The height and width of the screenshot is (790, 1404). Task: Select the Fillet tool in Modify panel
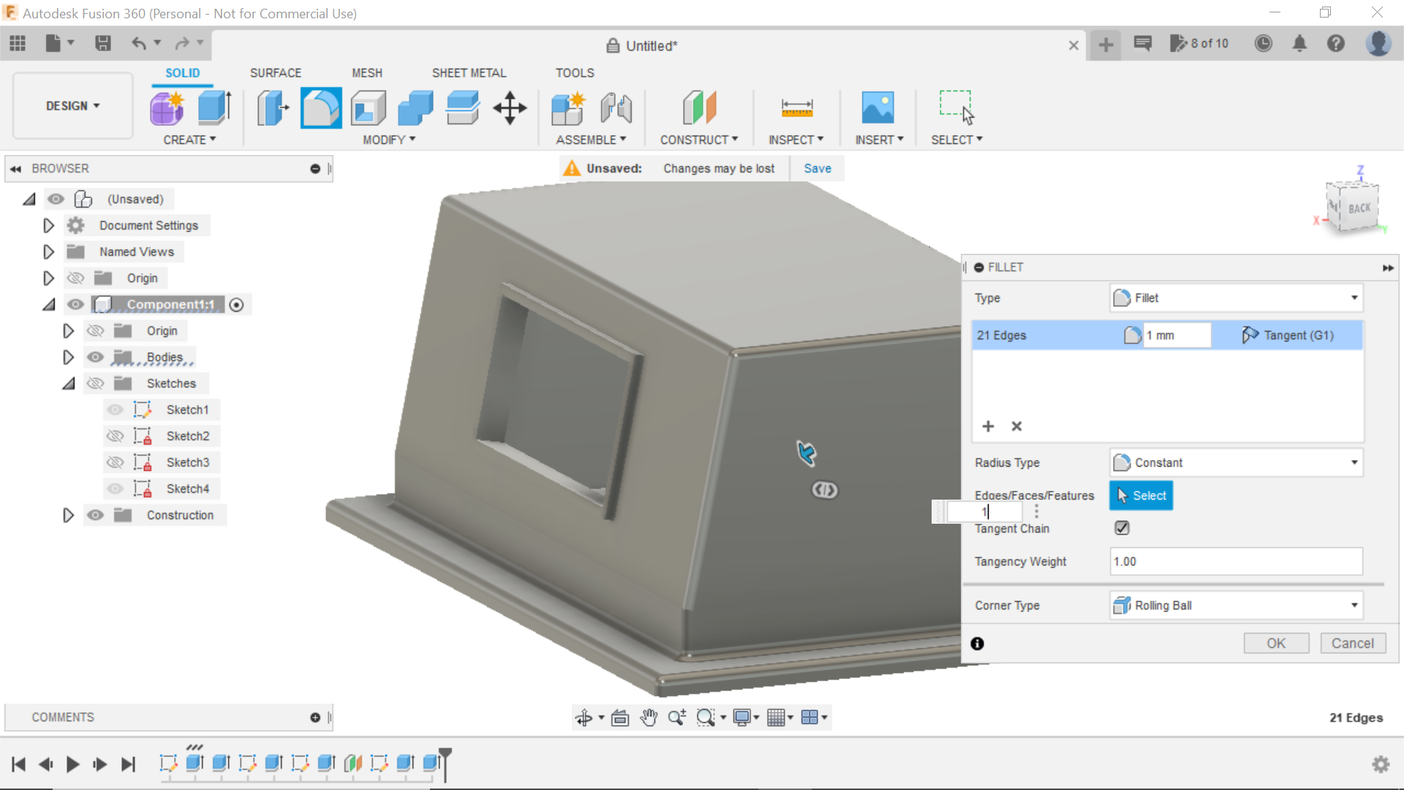pos(321,108)
